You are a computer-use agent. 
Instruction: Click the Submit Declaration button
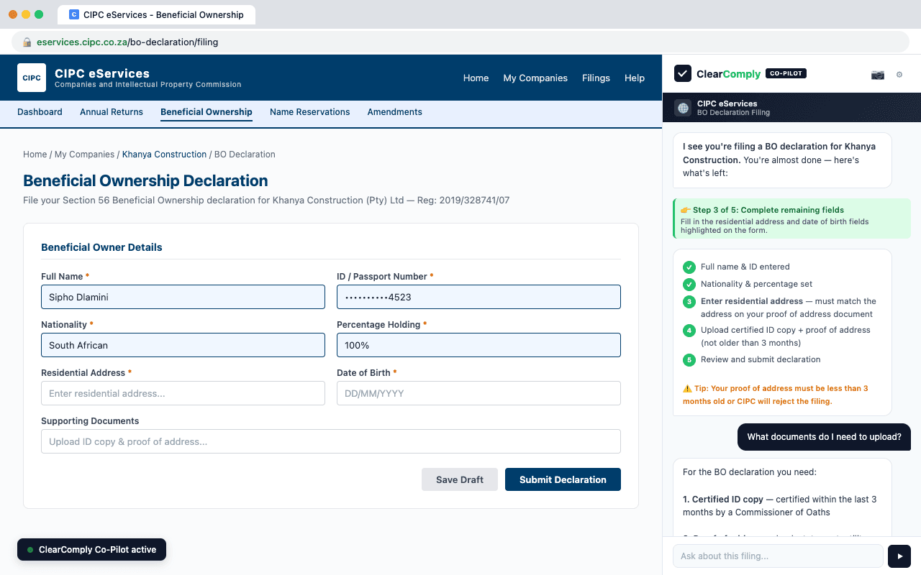(x=563, y=479)
